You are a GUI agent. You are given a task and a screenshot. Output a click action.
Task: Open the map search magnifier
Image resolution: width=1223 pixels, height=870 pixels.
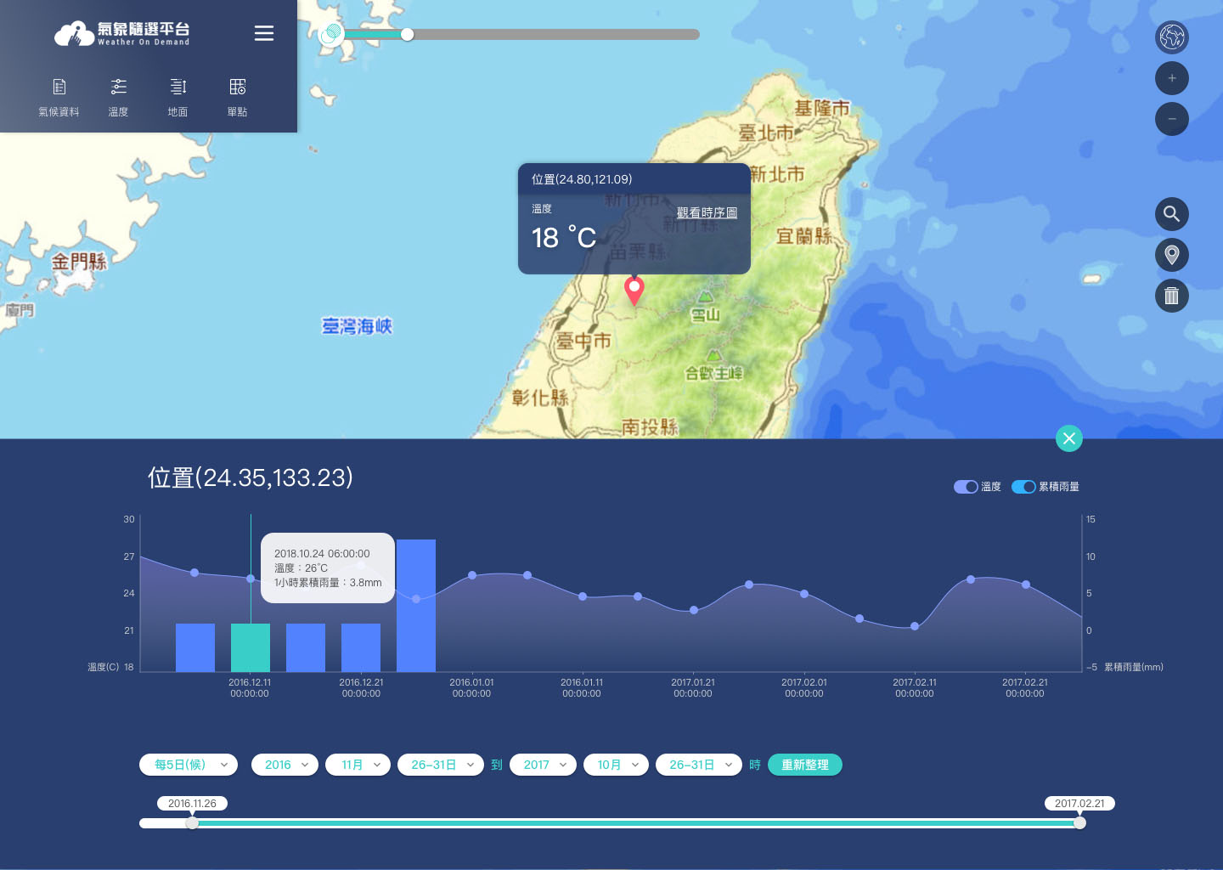coord(1172,214)
